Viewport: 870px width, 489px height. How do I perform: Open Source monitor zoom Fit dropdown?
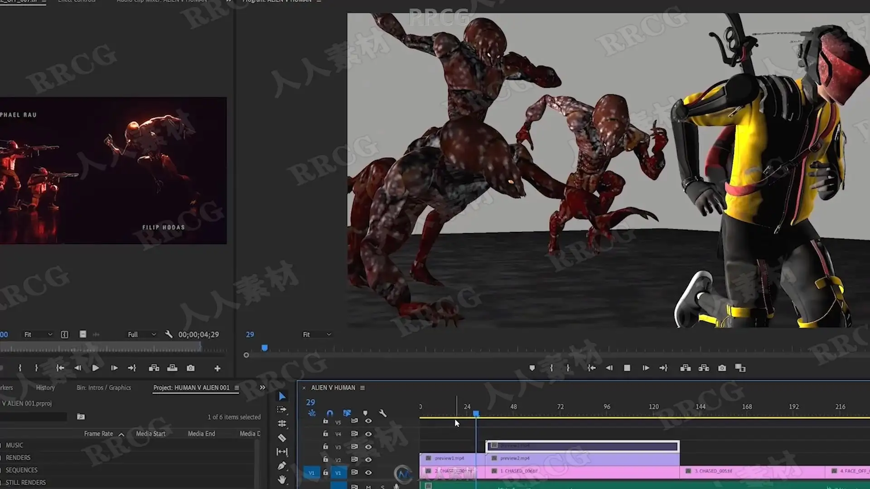coord(38,334)
